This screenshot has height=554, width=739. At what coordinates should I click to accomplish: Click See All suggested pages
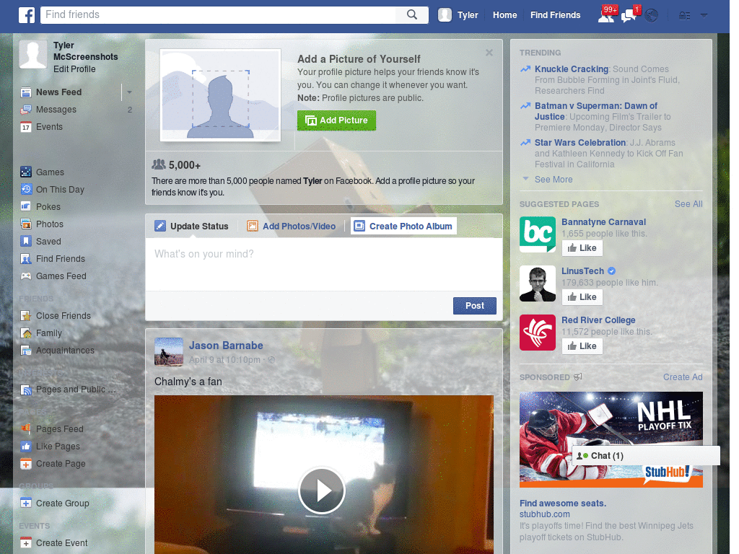pyautogui.click(x=688, y=204)
